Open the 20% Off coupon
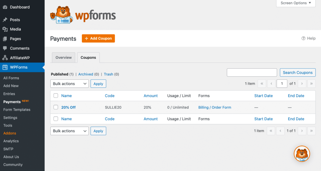The height and width of the screenshot is (171, 321). click(68, 107)
